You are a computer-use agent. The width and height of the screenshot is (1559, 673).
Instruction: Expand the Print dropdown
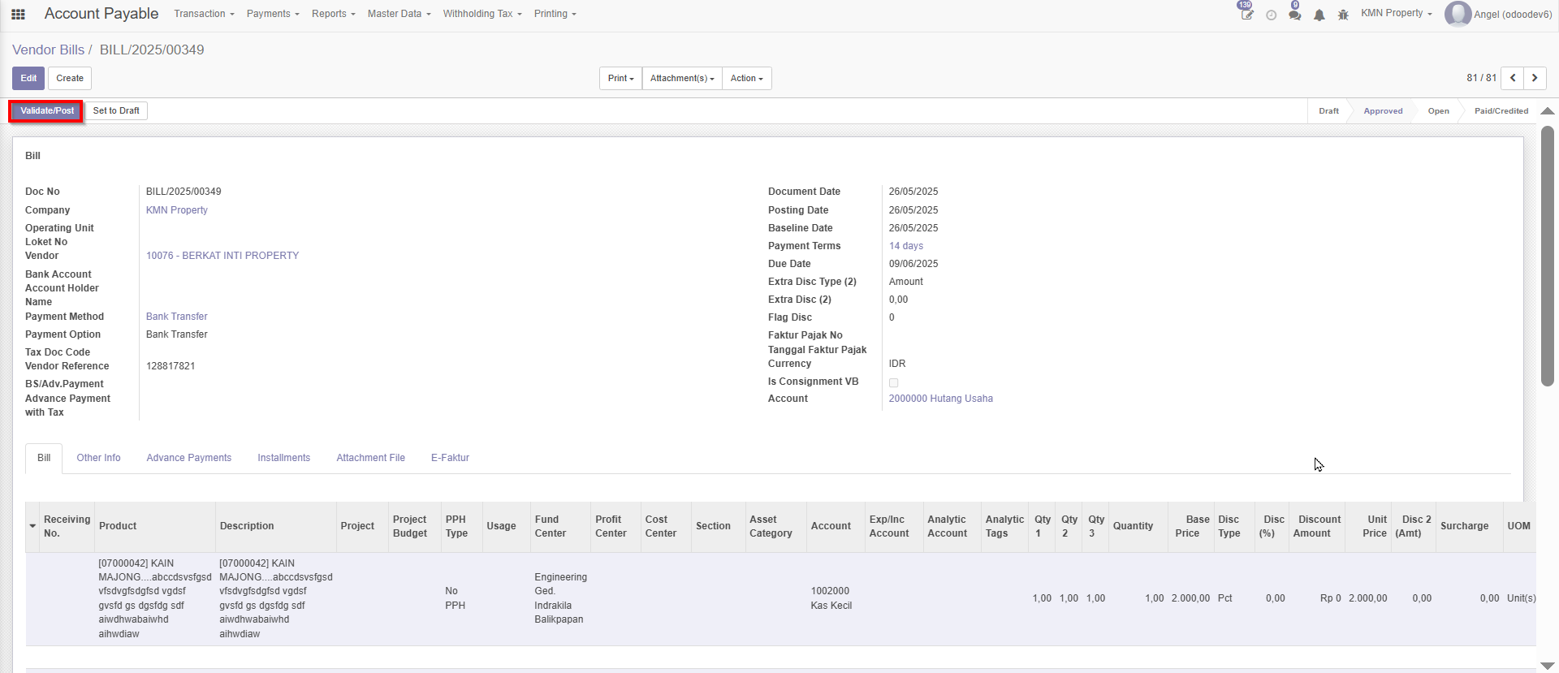pyautogui.click(x=620, y=78)
